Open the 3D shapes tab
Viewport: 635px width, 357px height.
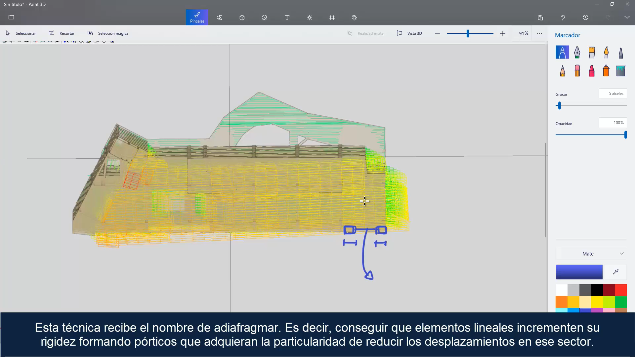pyautogui.click(x=242, y=18)
